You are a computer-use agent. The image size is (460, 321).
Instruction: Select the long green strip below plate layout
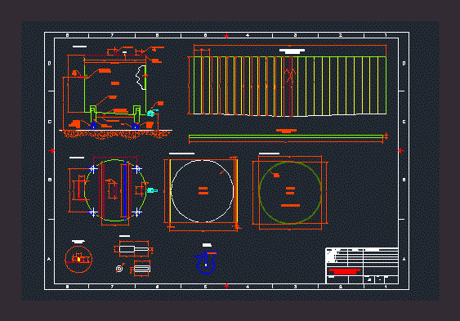pyautogui.click(x=286, y=136)
